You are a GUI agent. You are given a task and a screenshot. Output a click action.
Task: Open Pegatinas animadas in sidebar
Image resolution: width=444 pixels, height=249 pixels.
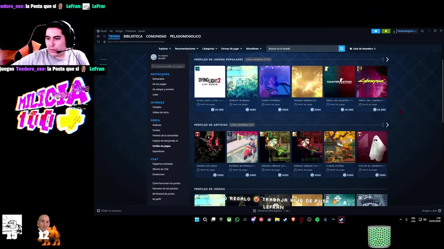[163, 164]
